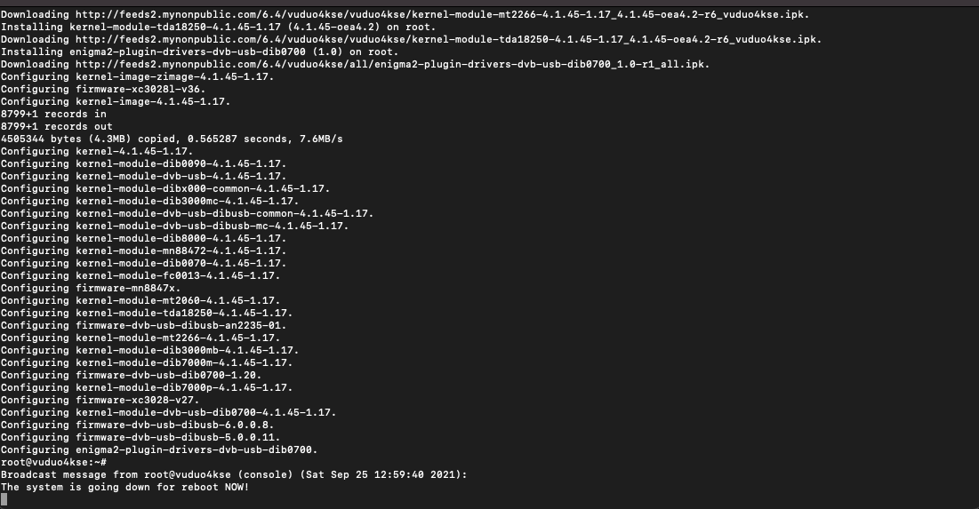This screenshot has width=979, height=509.
Task: Click the "Broadcast message from root@vuduo4kse" line
Action: coord(234,474)
